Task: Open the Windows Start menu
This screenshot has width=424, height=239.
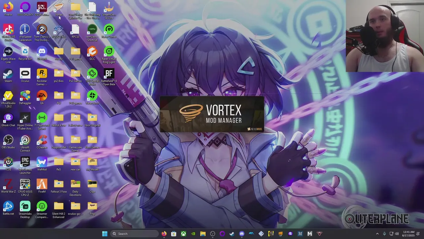Action: tap(105, 234)
